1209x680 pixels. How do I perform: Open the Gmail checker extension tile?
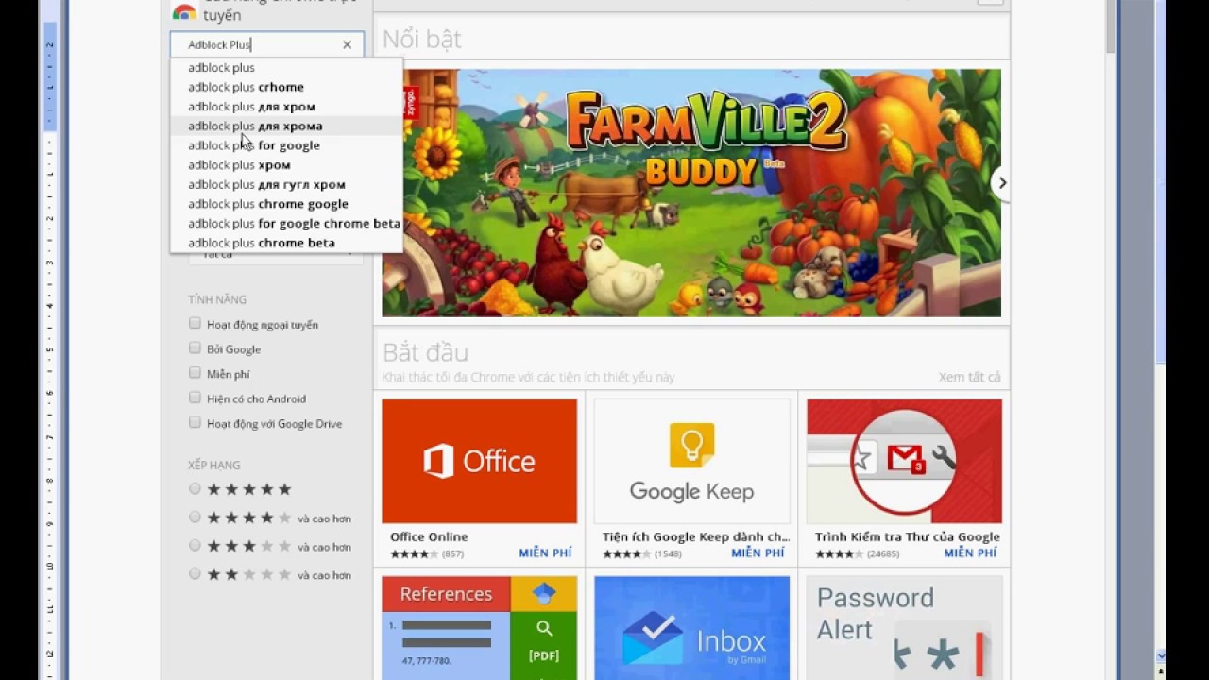pyautogui.click(x=904, y=461)
